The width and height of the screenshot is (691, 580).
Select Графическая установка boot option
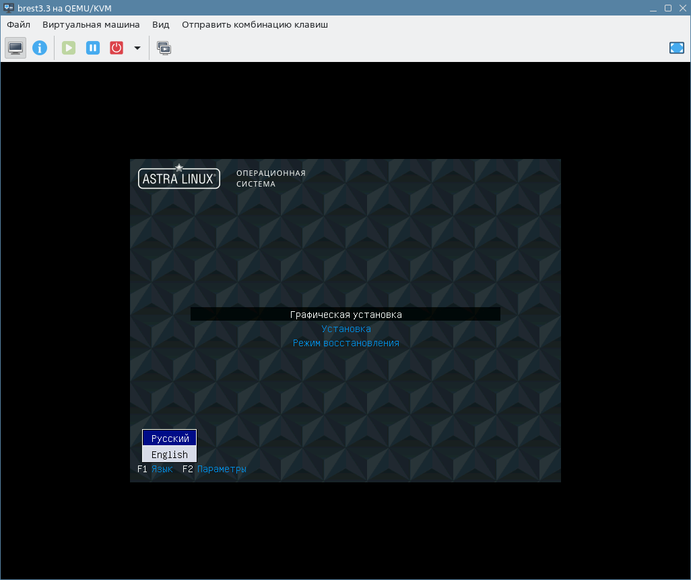coord(345,315)
